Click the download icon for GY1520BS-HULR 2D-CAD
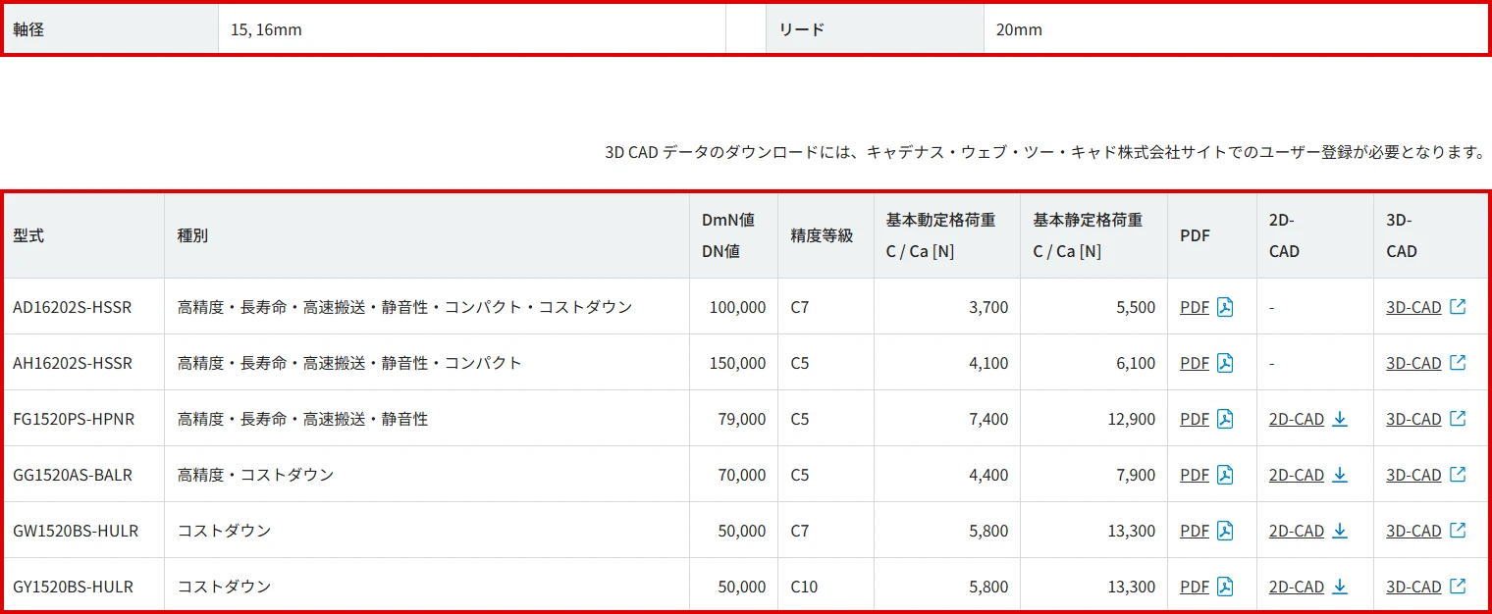 tap(1341, 586)
